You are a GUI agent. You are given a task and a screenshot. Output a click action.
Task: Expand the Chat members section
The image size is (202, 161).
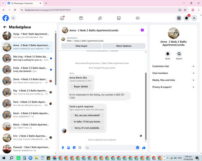click(173, 73)
